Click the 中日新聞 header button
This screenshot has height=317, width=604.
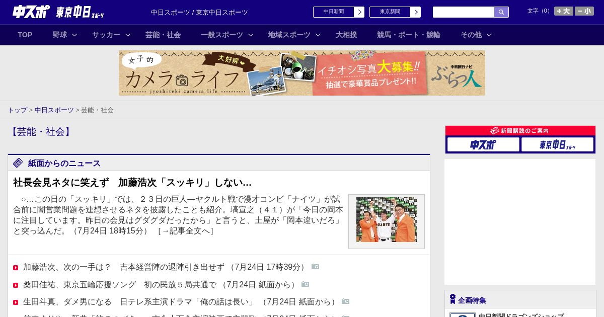338,12
